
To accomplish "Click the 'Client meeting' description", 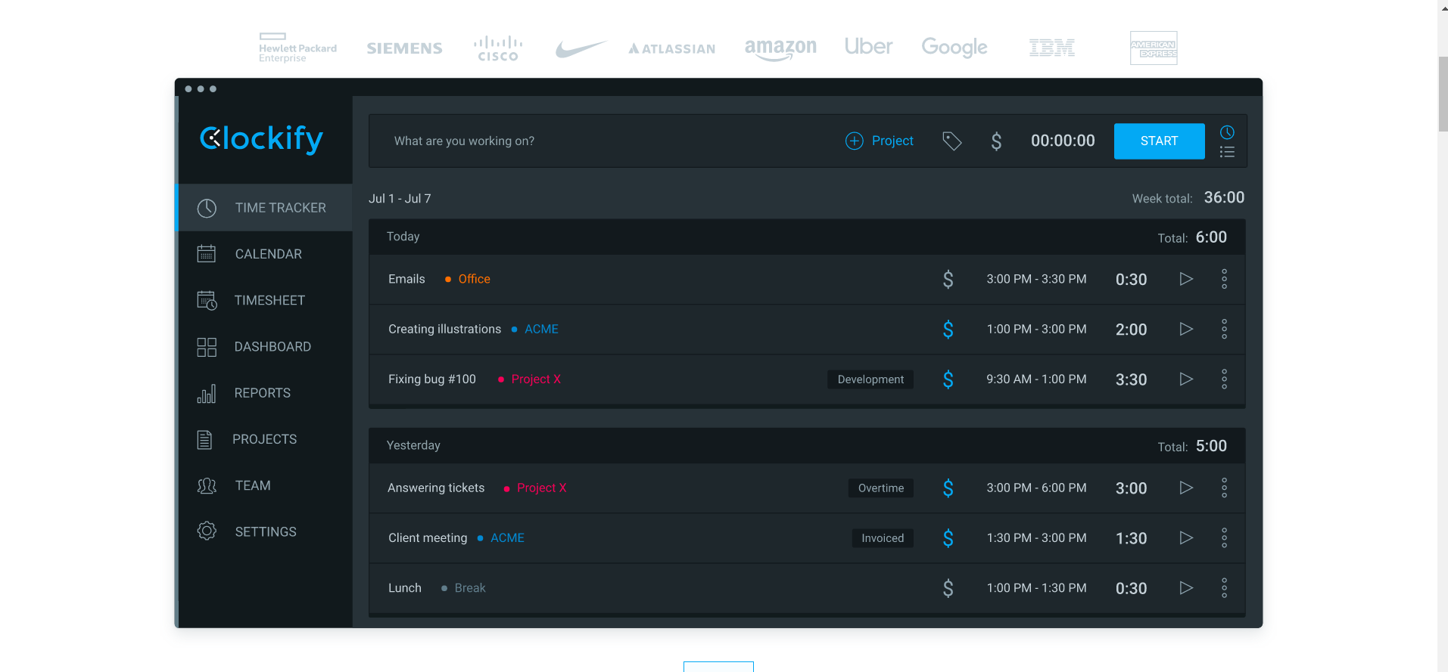I will [x=428, y=537].
